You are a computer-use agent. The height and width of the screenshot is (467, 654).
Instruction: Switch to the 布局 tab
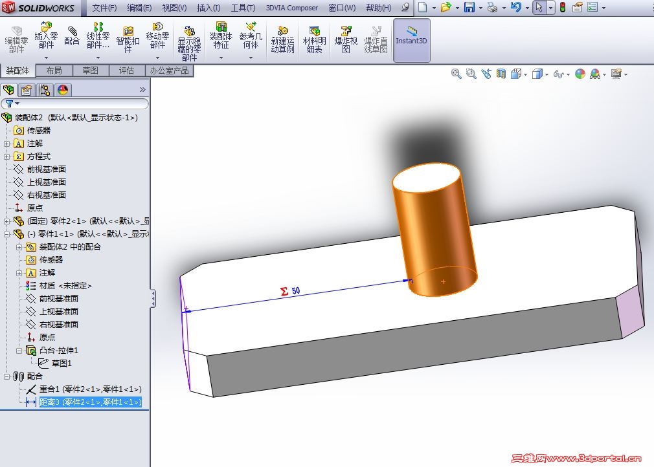coord(54,71)
